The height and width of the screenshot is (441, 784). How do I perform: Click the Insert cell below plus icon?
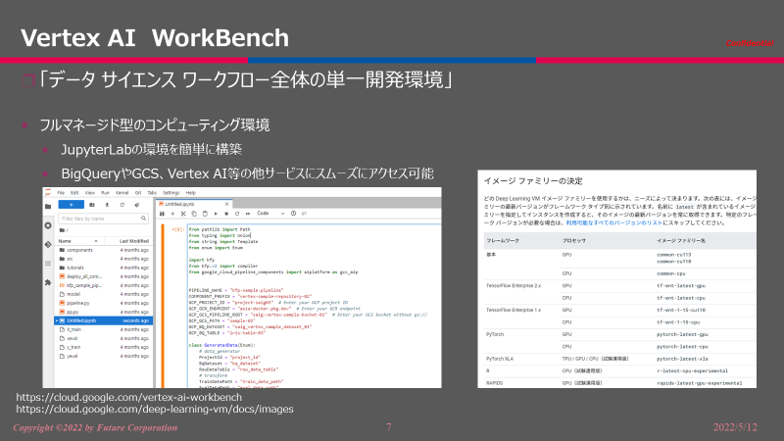(172, 214)
